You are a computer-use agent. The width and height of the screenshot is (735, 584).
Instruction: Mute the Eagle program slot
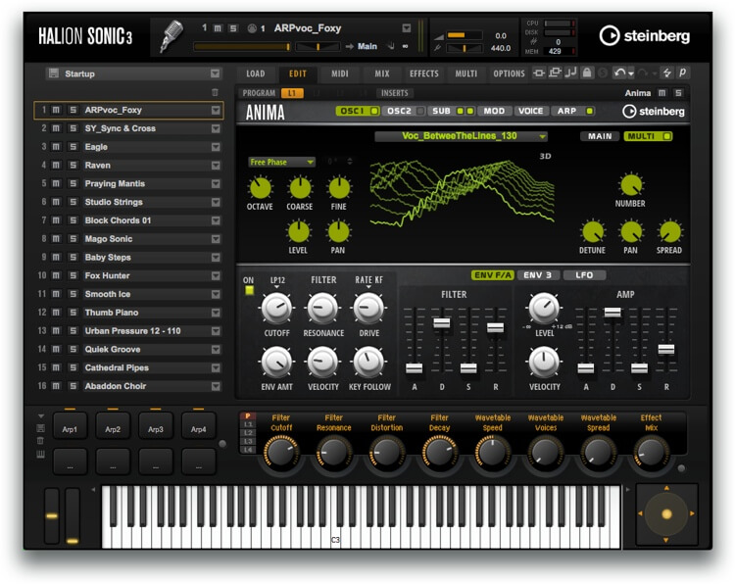(x=56, y=147)
